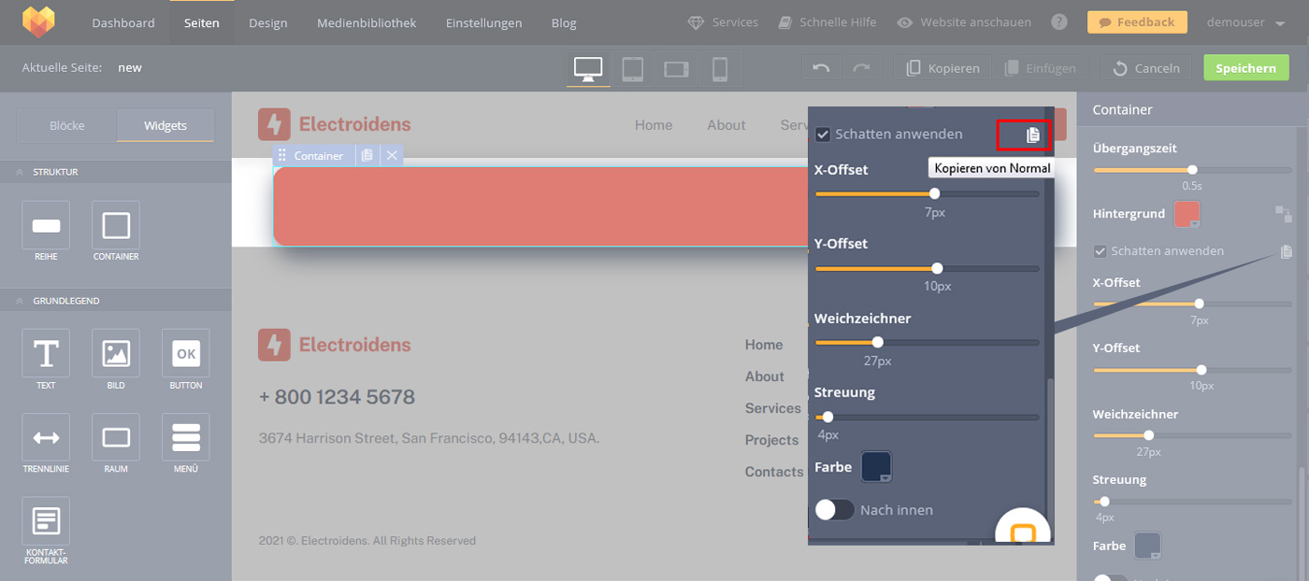
Task: Collapse the Struktur section
Action: pos(20,173)
